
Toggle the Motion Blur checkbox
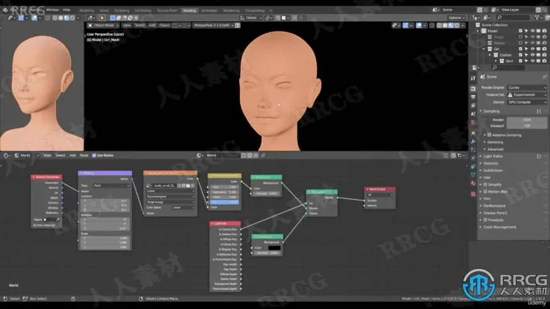(x=485, y=191)
